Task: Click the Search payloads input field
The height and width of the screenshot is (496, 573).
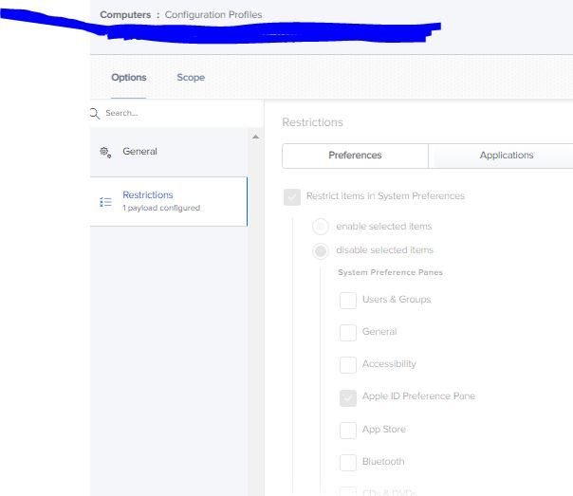Action: tap(176, 113)
